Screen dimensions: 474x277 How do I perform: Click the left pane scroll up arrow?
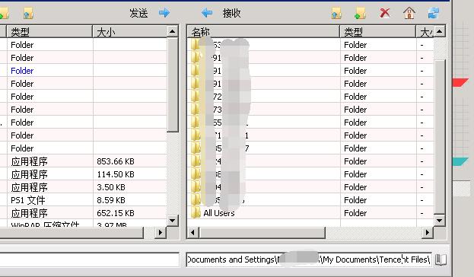pos(172,31)
